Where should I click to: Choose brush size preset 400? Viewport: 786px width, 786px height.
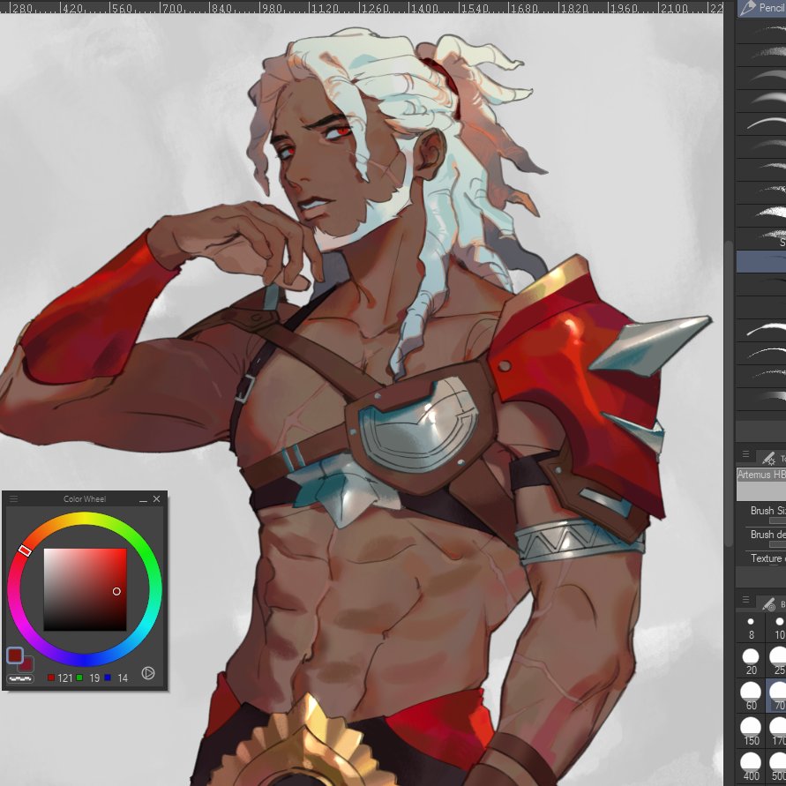(x=751, y=767)
